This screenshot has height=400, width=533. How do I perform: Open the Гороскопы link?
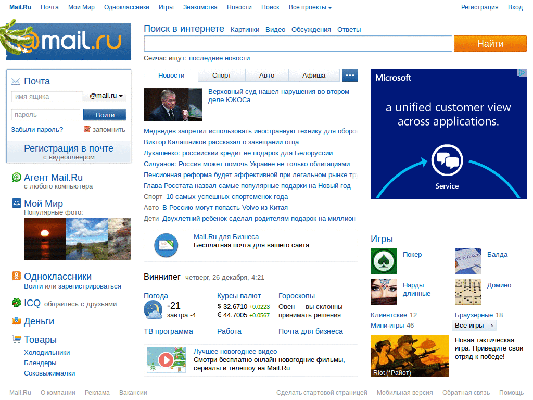297,296
